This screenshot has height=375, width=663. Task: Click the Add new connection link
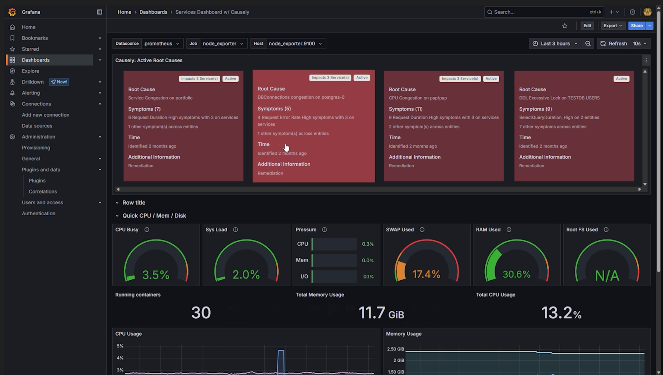45,115
